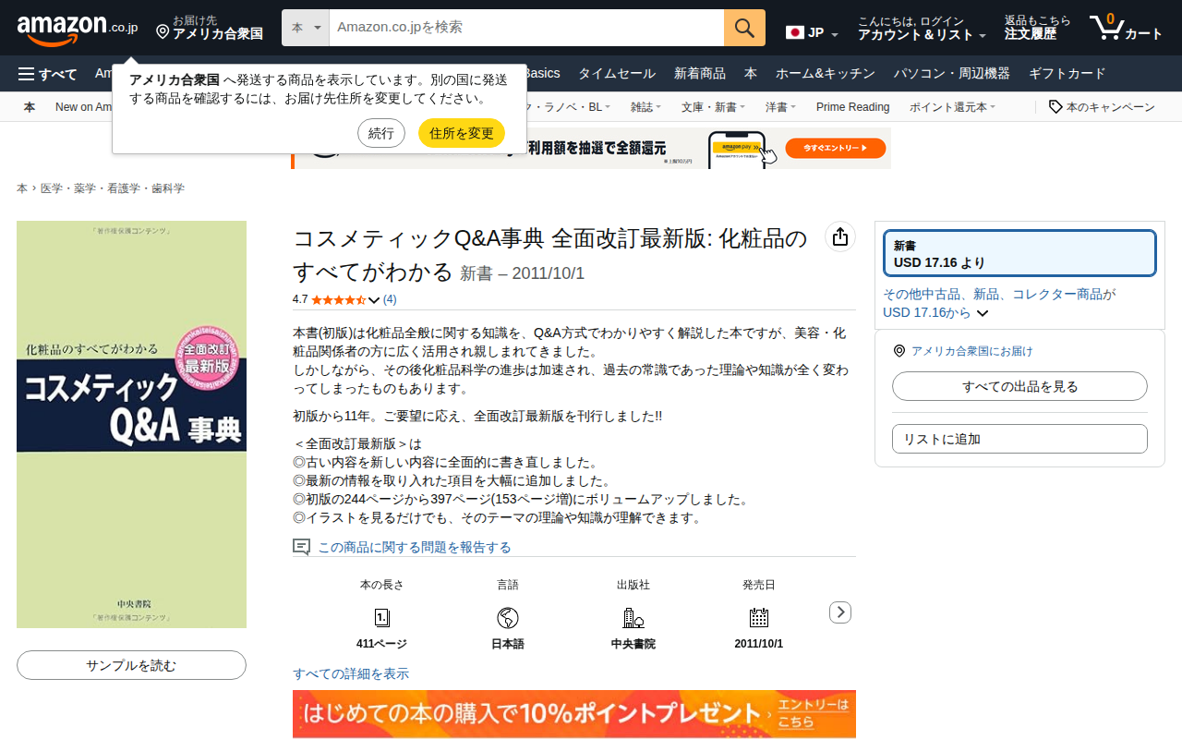1182x739 pixels.
Task: Expand その他中古品、新品 offers chevron
Action: 983,313
